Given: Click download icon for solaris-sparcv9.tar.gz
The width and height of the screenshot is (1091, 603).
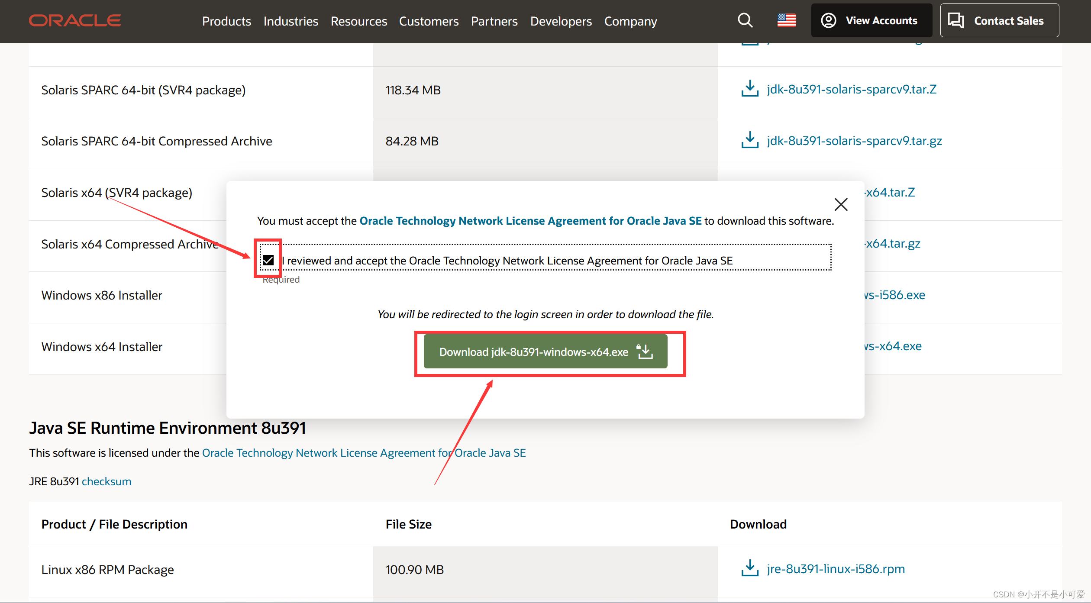Looking at the screenshot, I should coord(750,140).
